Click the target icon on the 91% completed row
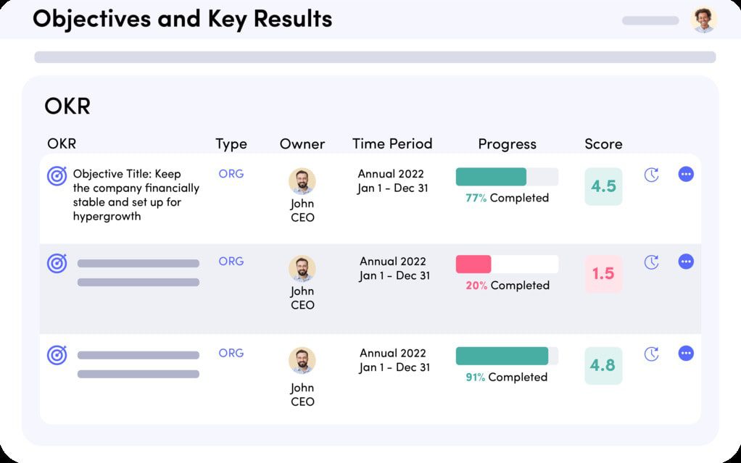 point(57,354)
